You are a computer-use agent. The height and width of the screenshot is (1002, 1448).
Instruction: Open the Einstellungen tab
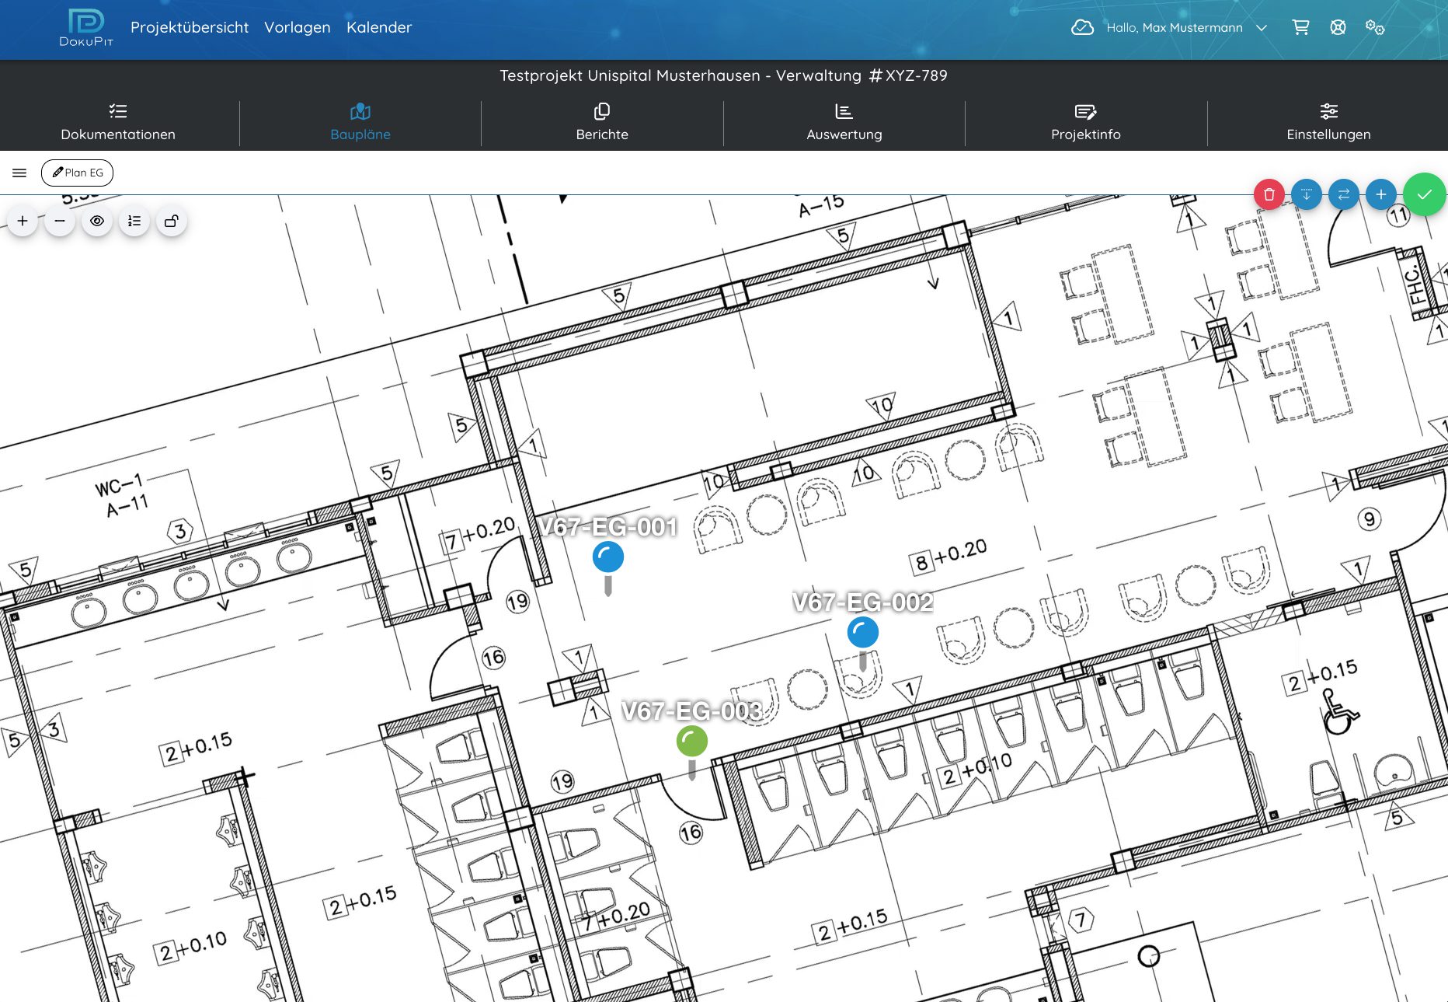click(1328, 122)
